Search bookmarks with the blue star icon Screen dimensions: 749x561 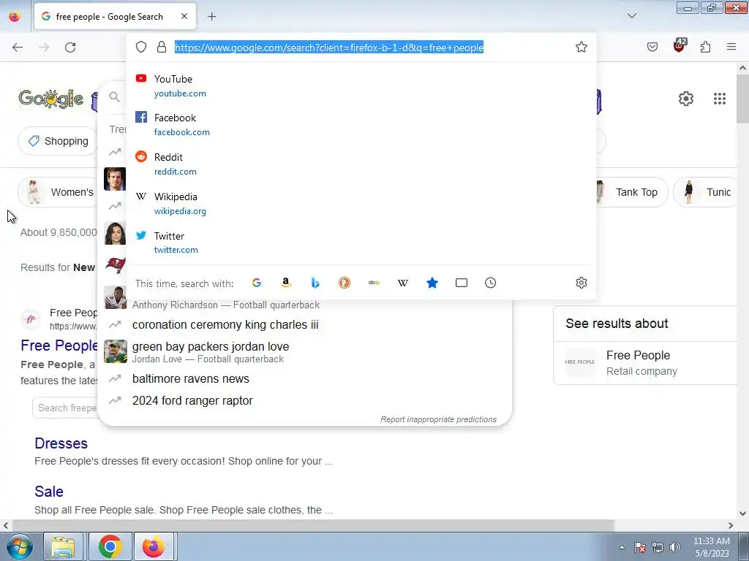click(x=432, y=283)
